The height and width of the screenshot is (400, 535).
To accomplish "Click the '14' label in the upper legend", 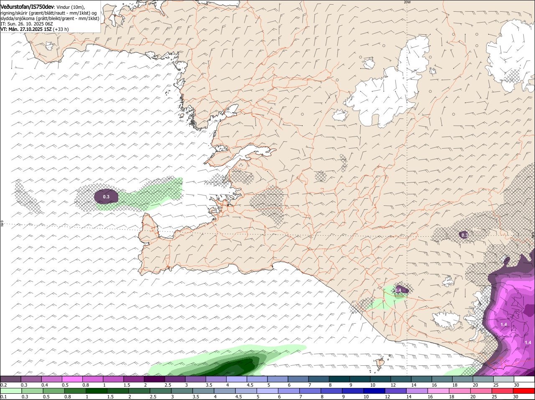I will (x=413, y=385).
